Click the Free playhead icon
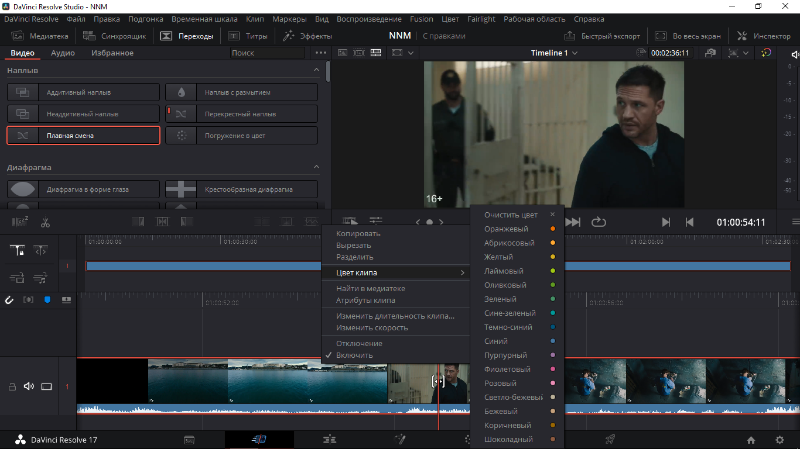800x449 pixels. [40, 251]
